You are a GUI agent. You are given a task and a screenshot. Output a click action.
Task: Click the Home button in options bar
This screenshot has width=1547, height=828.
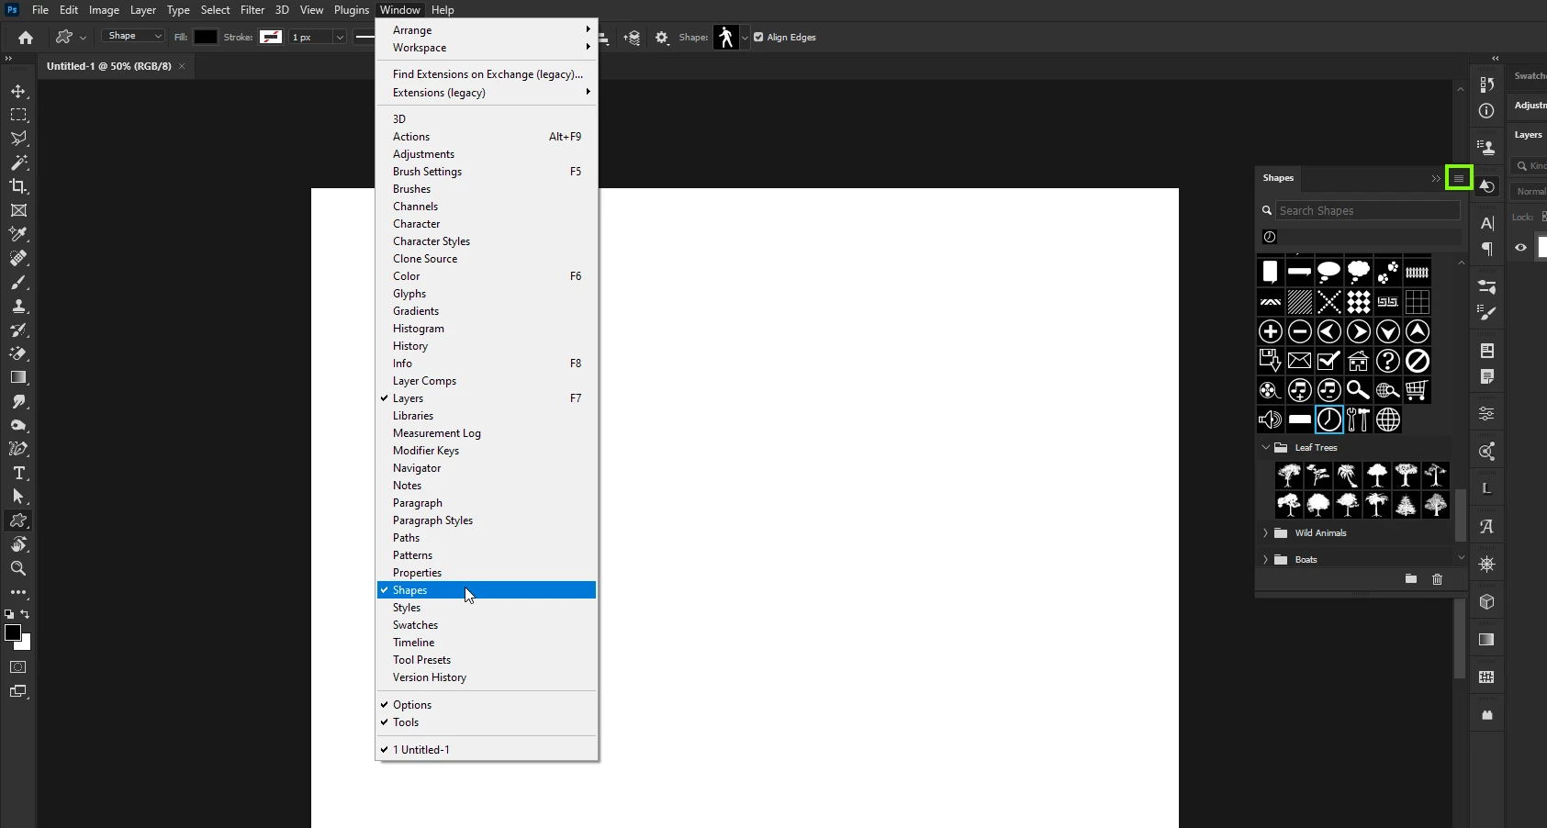(26, 38)
